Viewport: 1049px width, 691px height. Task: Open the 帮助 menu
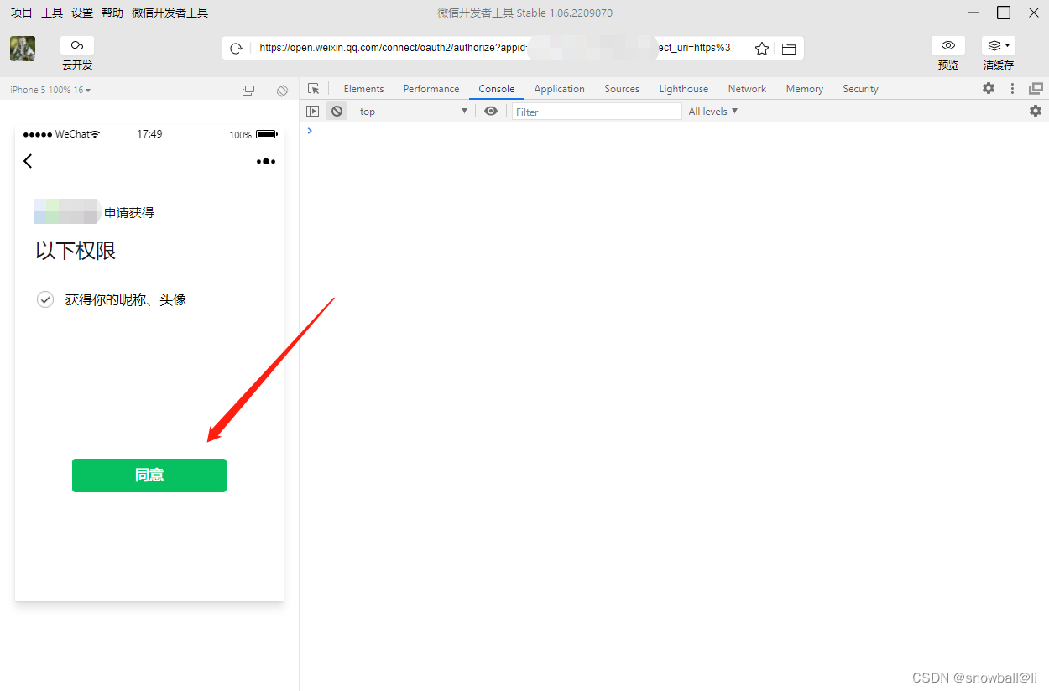(x=112, y=13)
